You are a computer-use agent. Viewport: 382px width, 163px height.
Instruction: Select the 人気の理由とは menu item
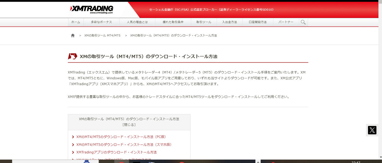(x=137, y=22)
